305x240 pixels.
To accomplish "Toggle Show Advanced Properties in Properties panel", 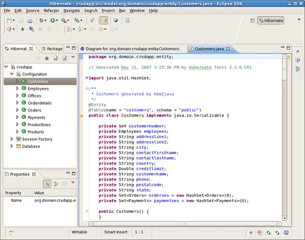I will coord(56,184).
